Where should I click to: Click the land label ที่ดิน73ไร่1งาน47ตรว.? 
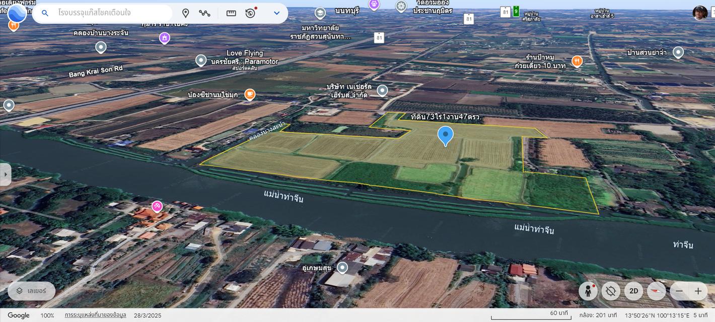tap(446, 117)
